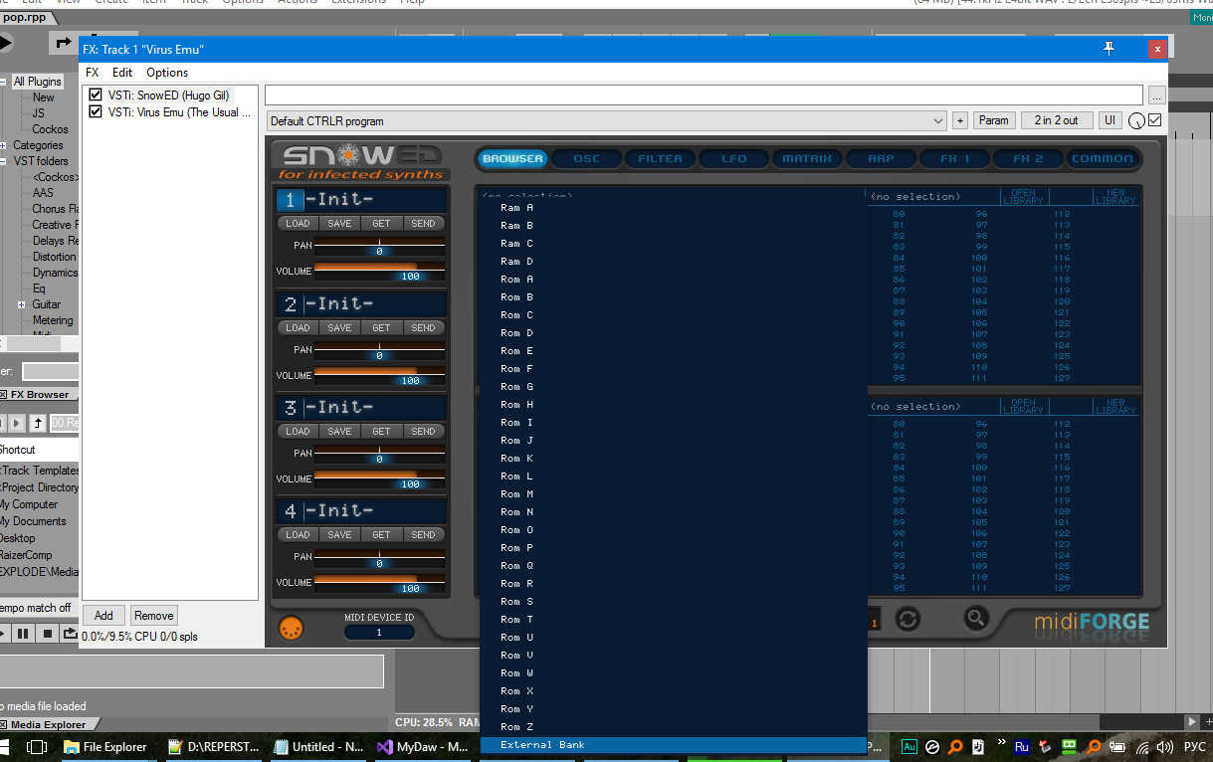Open the Default CTRLR program preset dropdown
Screen dimensions: 1213x762
pyautogui.click(x=606, y=121)
